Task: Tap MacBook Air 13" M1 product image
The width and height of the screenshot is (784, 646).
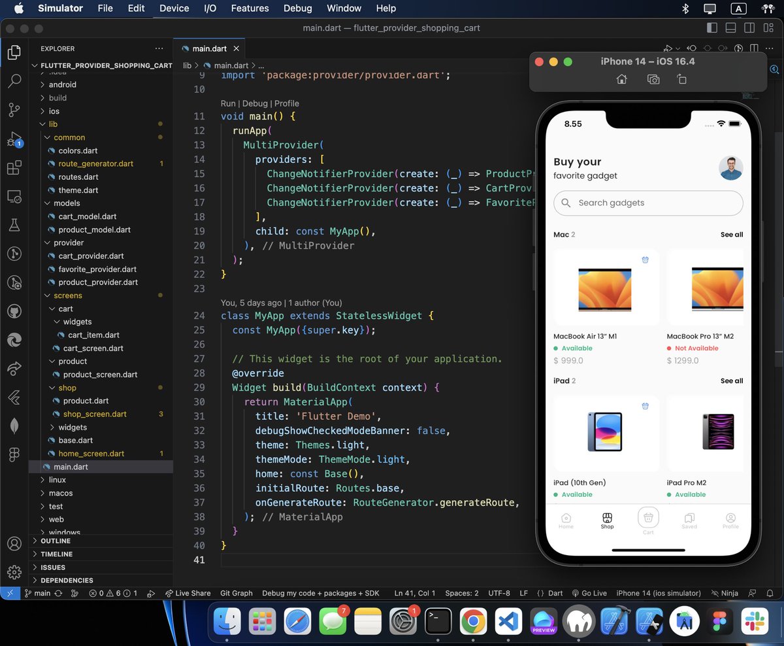Action: (605, 289)
